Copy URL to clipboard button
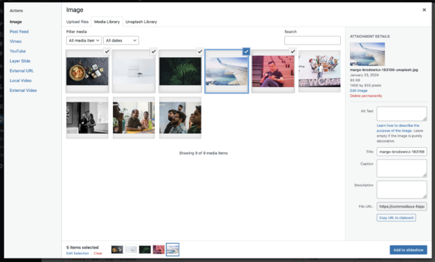The height and width of the screenshot is (262, 435). pos(396,217)
